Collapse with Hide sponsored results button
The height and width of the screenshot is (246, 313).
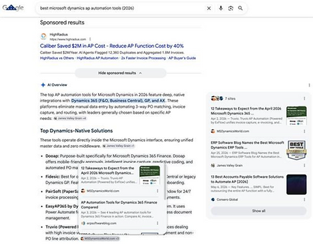click(121, 73)
